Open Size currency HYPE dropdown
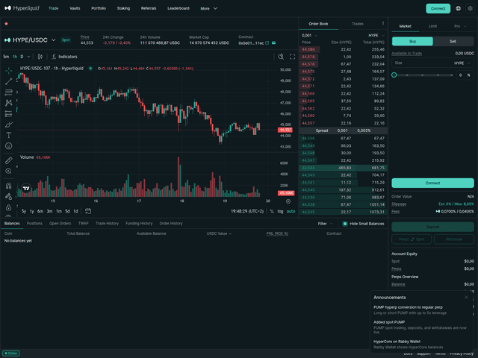478x358 pixels. click(x=462, y=63)
